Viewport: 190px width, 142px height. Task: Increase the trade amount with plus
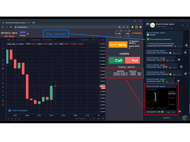(121, 36)
